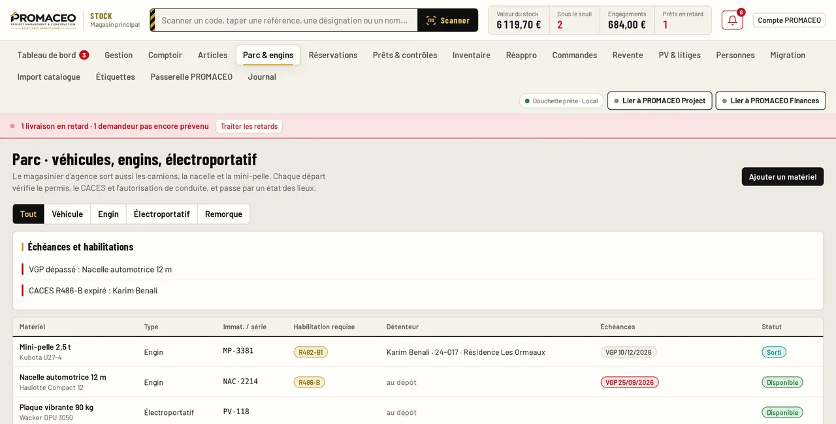The image size is (836, 424).
Task: Open the Passerelle PROMACEO tab
Action: click(x=191, y=76)
